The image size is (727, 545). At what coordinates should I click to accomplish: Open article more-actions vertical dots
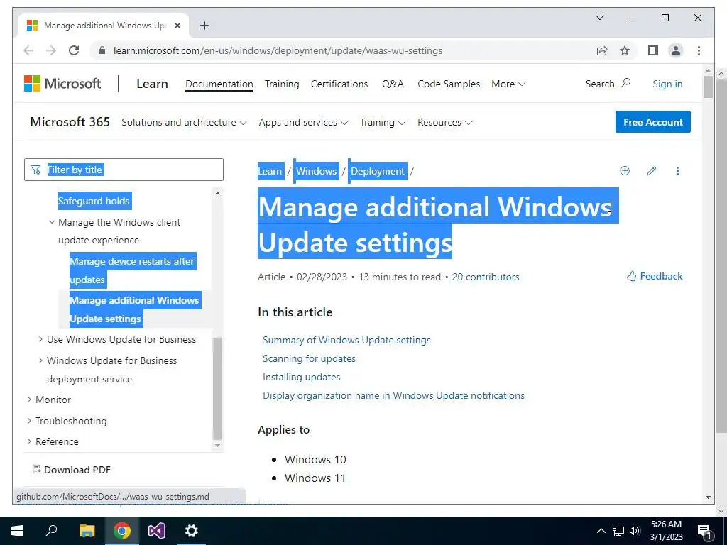tap(677, 171)
